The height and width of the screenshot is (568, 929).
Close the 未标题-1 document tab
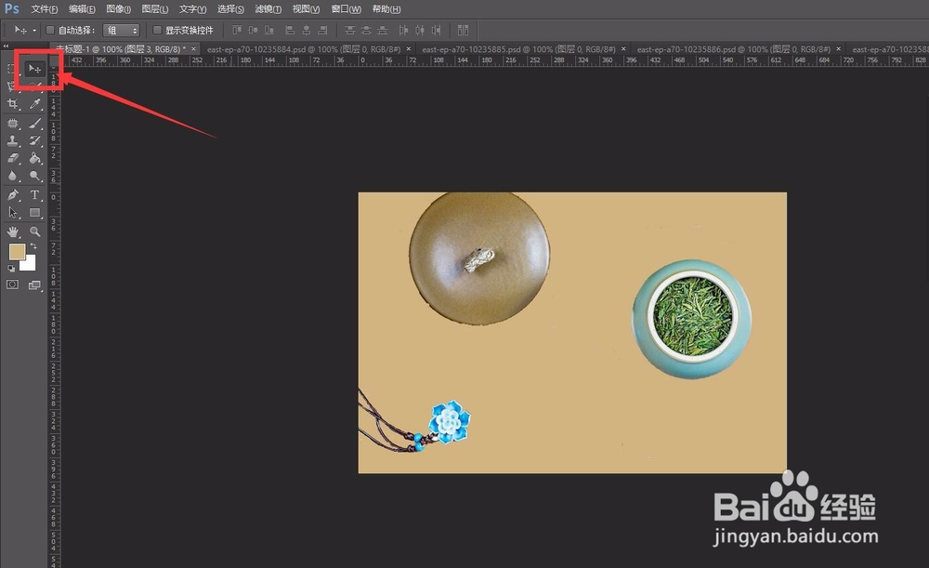(x=193, y=49)
